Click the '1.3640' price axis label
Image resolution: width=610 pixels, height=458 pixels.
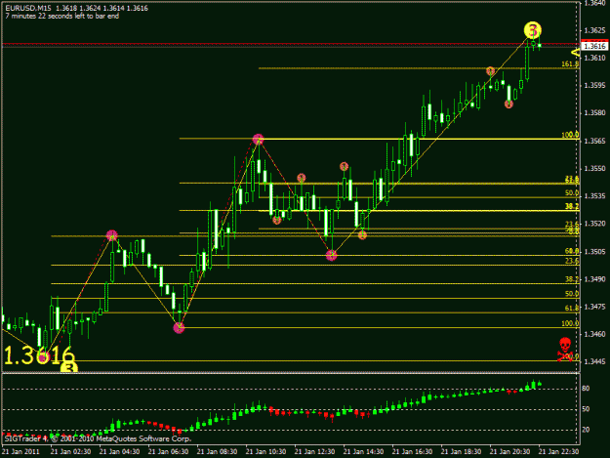[595, 4]
